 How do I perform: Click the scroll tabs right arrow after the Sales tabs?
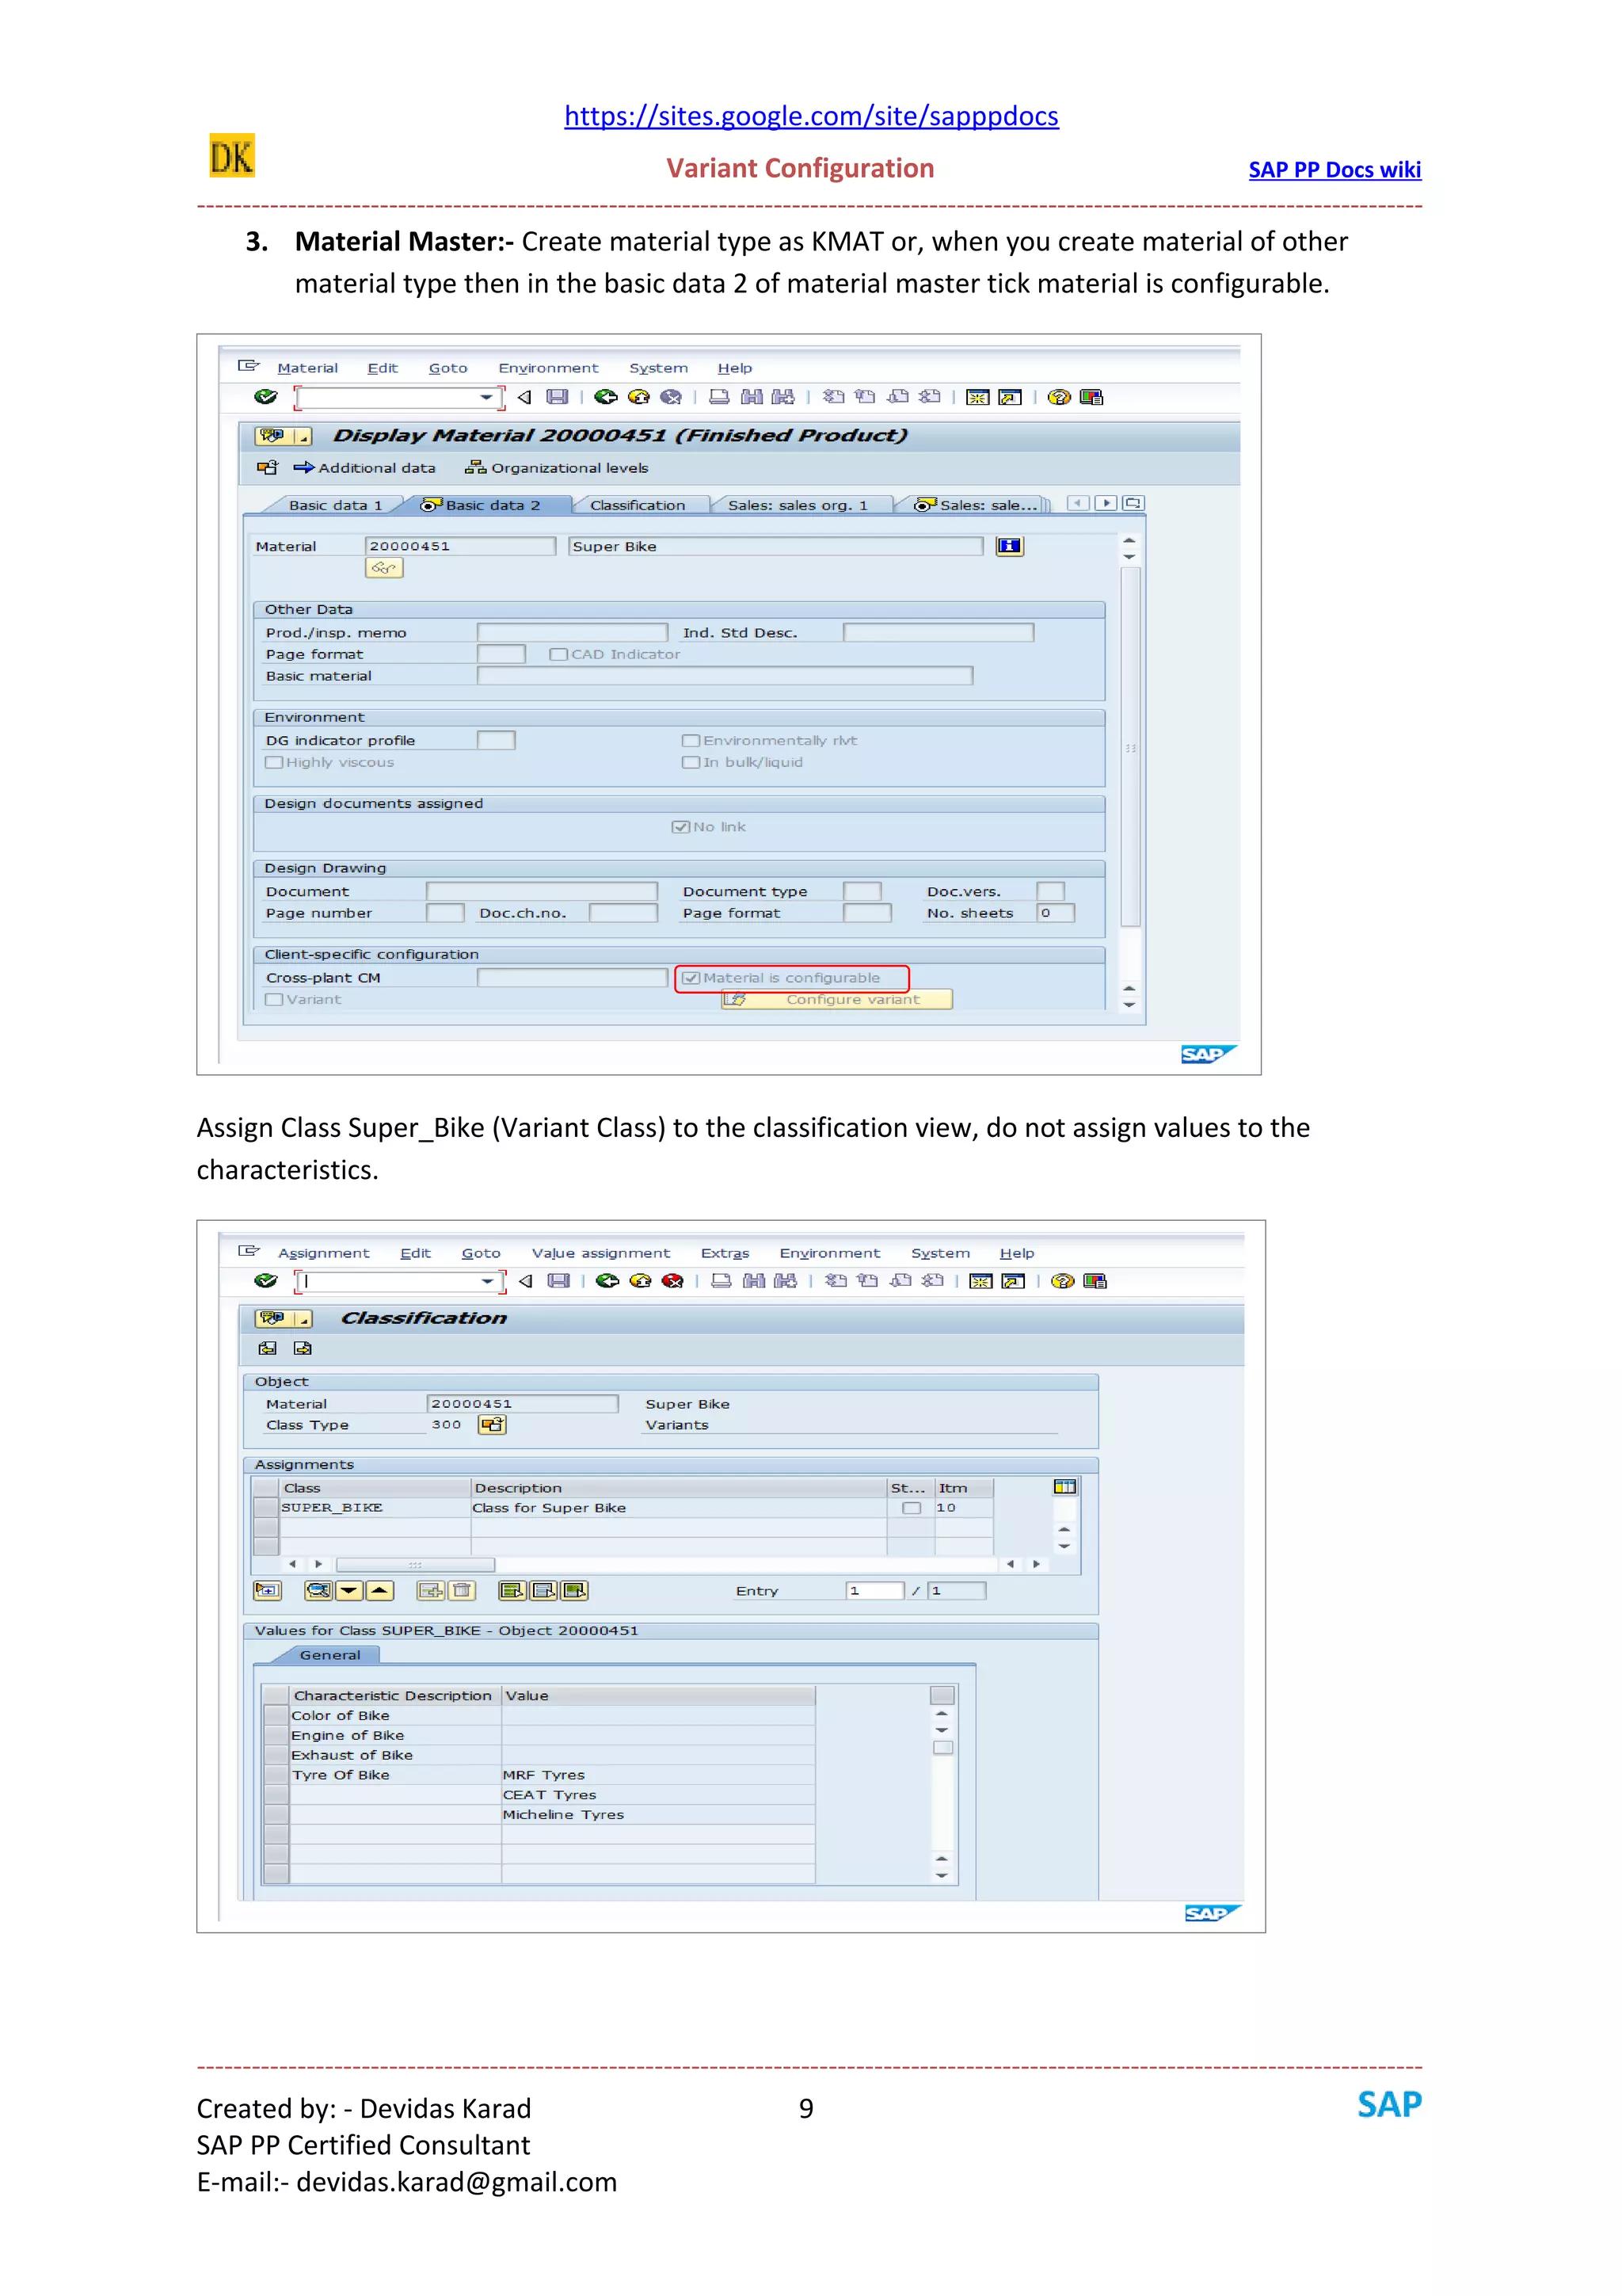(1106, 503)
